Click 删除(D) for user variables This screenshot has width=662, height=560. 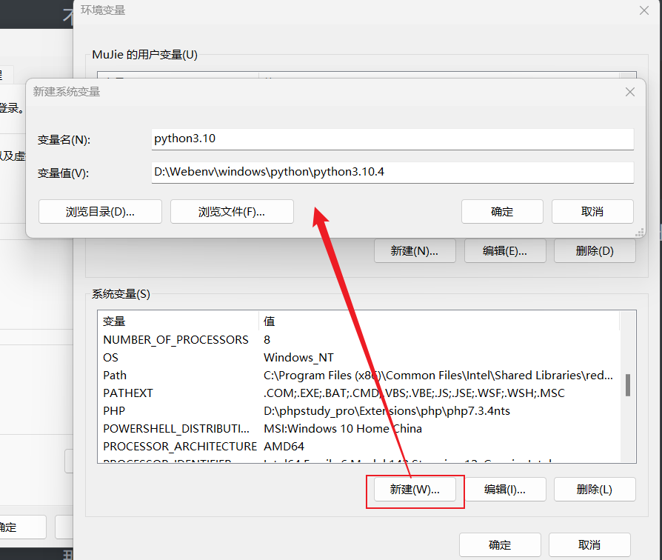595,251
